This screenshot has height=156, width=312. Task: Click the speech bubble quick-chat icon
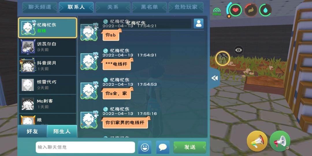163,147
